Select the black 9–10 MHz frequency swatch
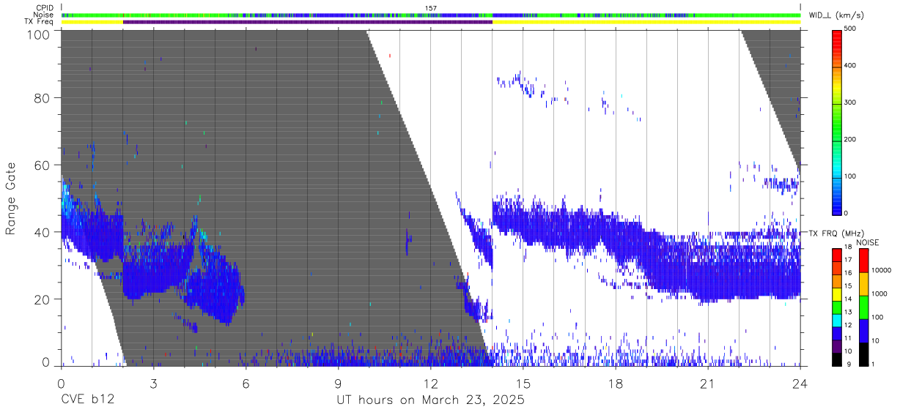 pos(837,359)
